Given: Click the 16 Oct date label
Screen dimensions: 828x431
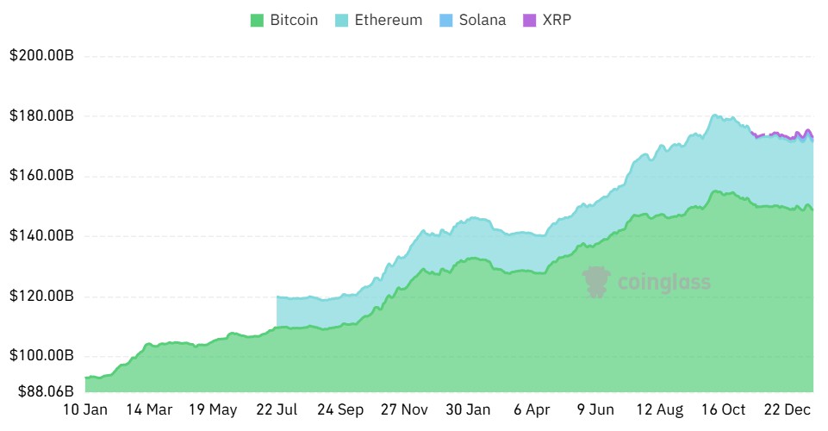Looking at the screenshot, I should pos(722,409).
